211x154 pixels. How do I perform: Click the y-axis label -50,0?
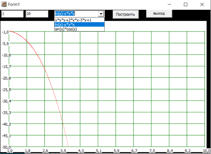click(x=6, y=147)
